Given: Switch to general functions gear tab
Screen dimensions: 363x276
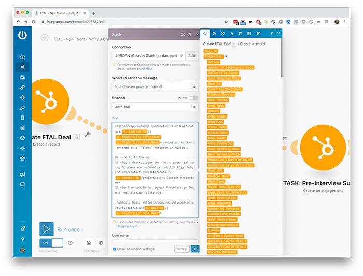Looking at the screenshot, I should (214, 34).
